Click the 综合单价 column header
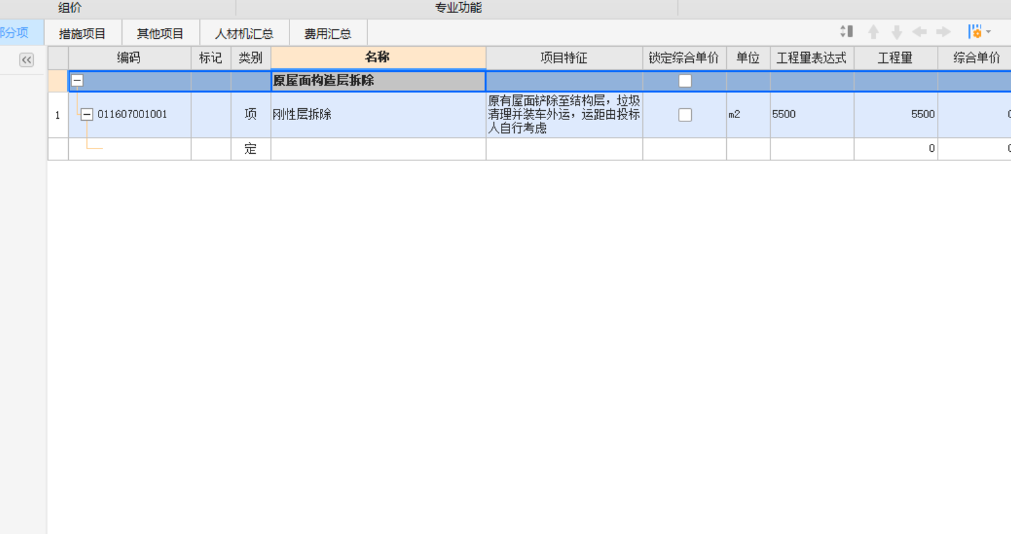The image size is (1011, 534). coord(974,58)
